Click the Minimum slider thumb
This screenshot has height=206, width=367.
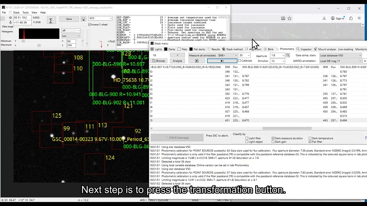pos(23,41)
